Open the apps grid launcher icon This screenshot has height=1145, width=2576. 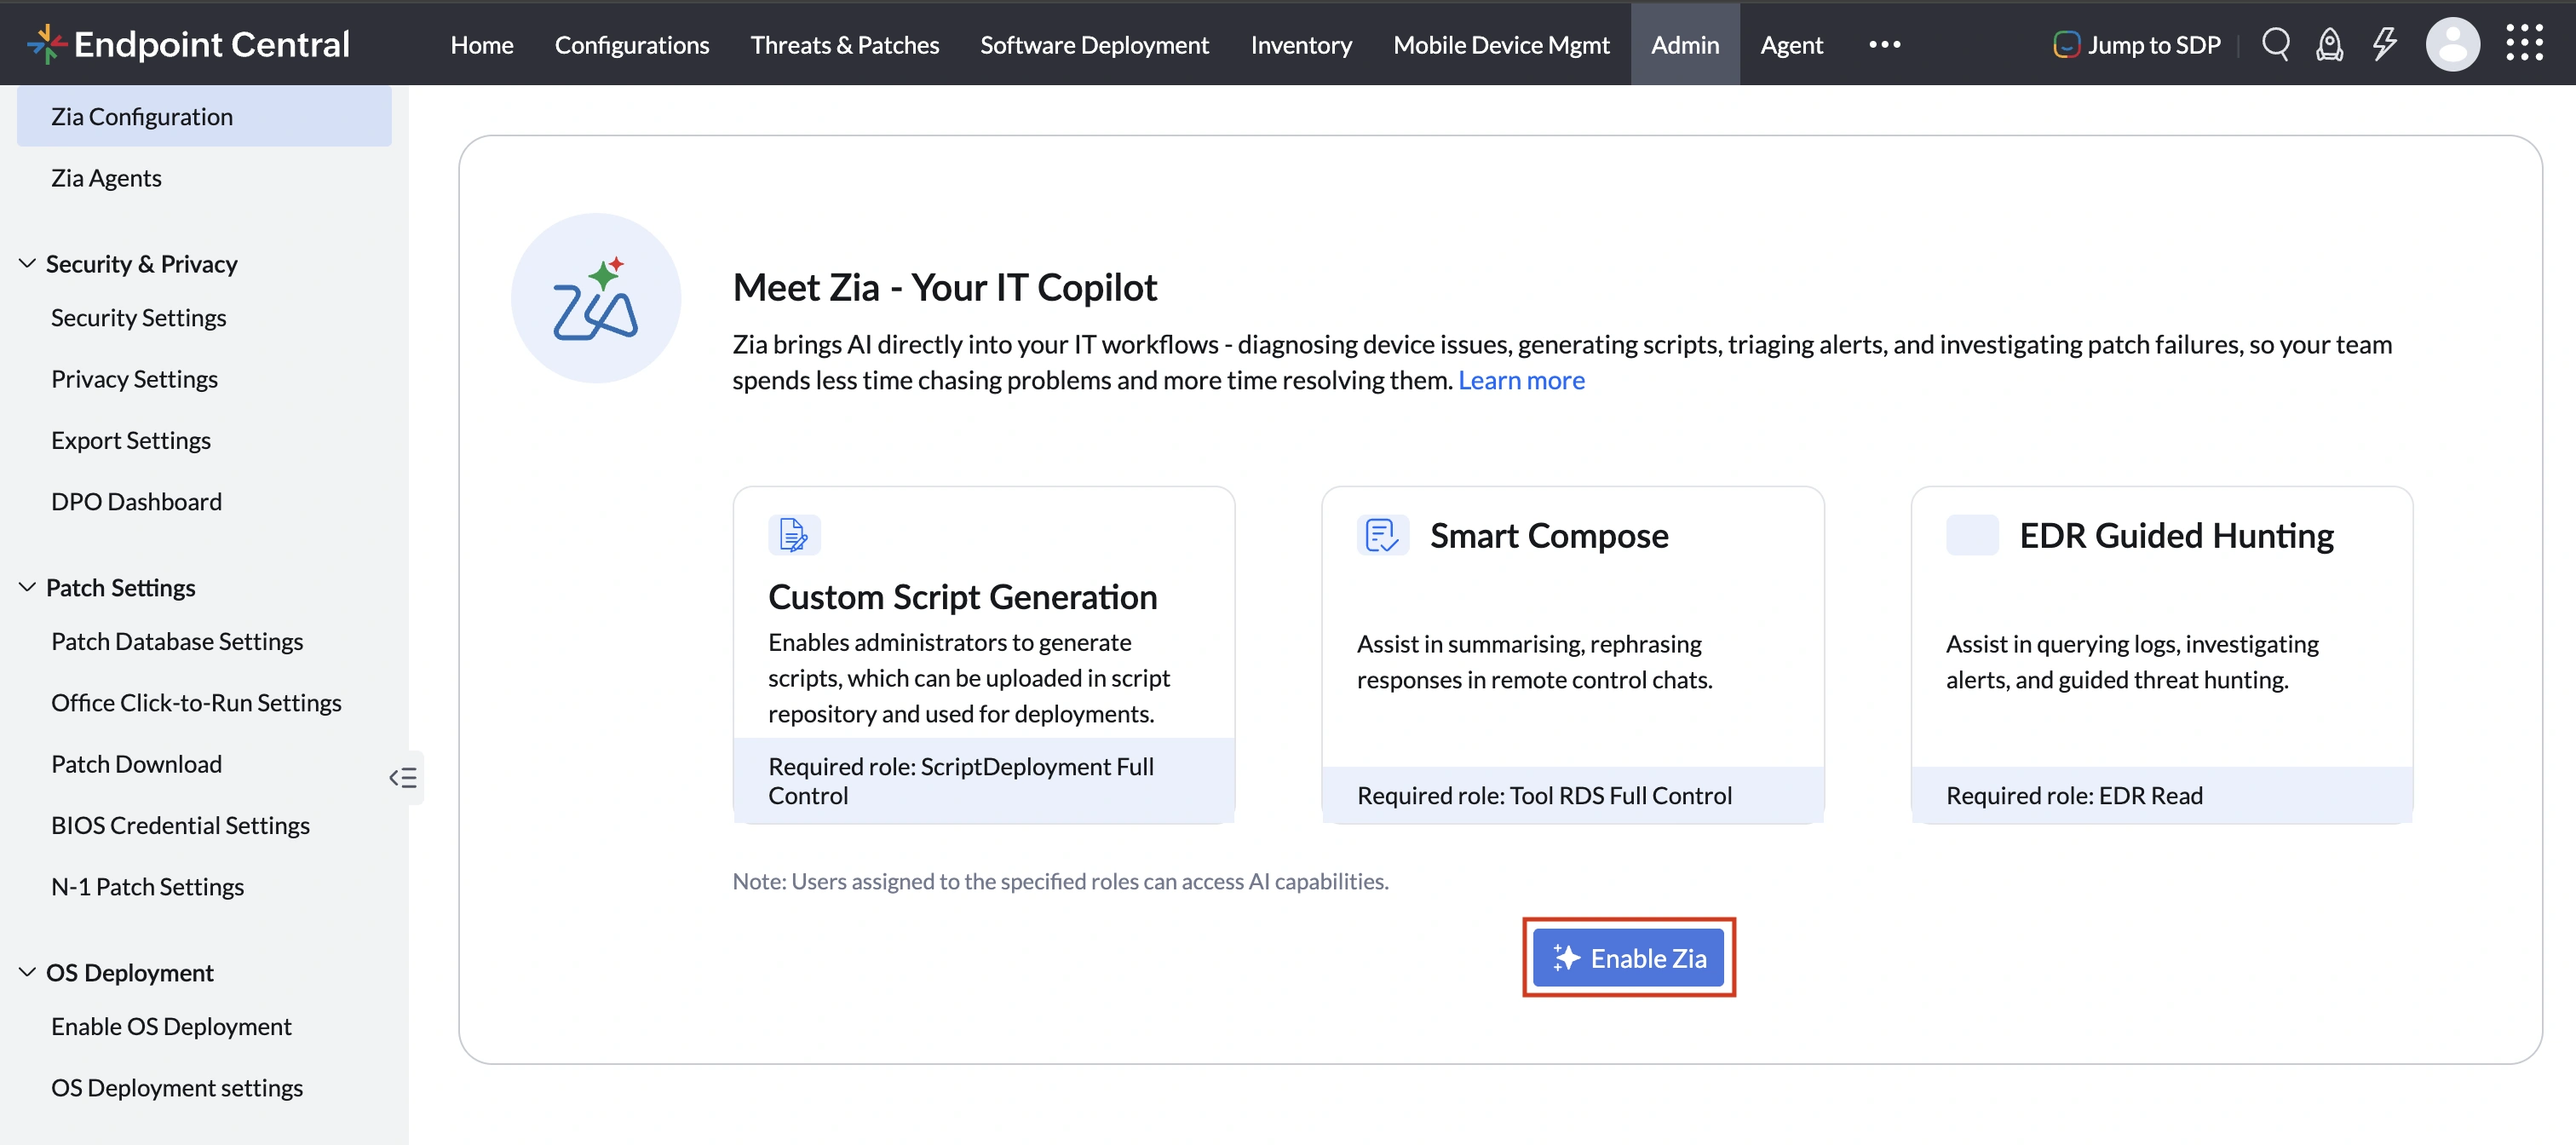pyautogui.click(x=2524, y=44)
